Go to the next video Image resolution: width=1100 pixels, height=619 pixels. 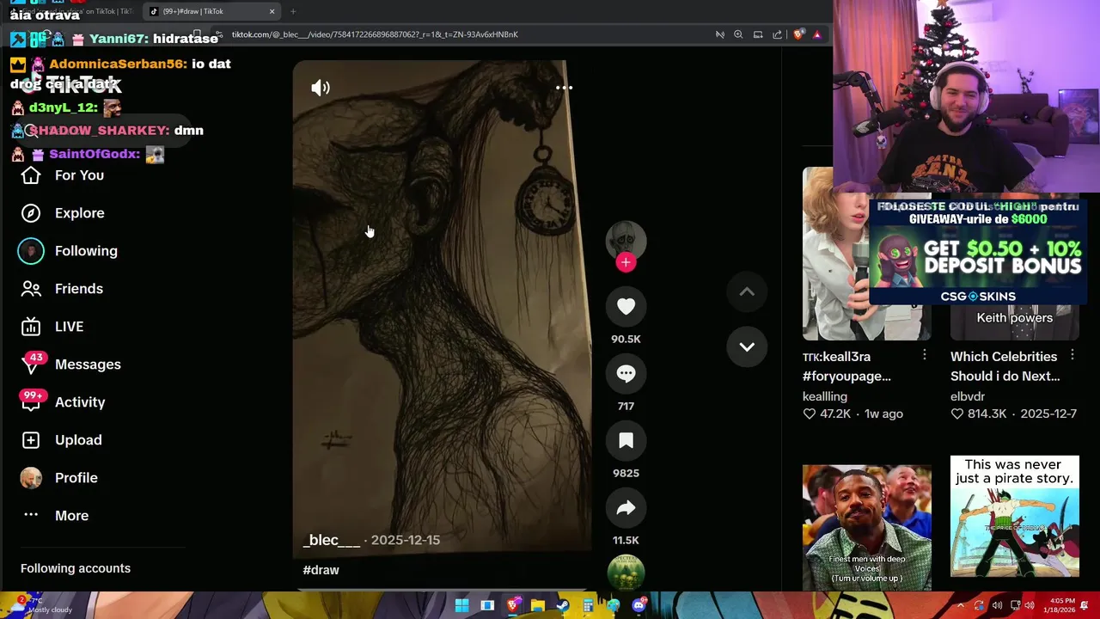(747, 347)
